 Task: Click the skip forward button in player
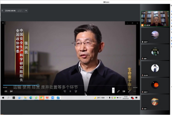pos(76,91)
